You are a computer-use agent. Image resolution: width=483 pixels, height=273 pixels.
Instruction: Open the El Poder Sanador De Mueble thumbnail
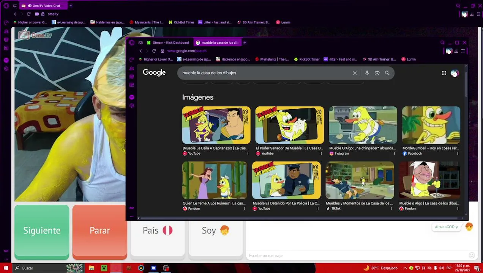289,126
